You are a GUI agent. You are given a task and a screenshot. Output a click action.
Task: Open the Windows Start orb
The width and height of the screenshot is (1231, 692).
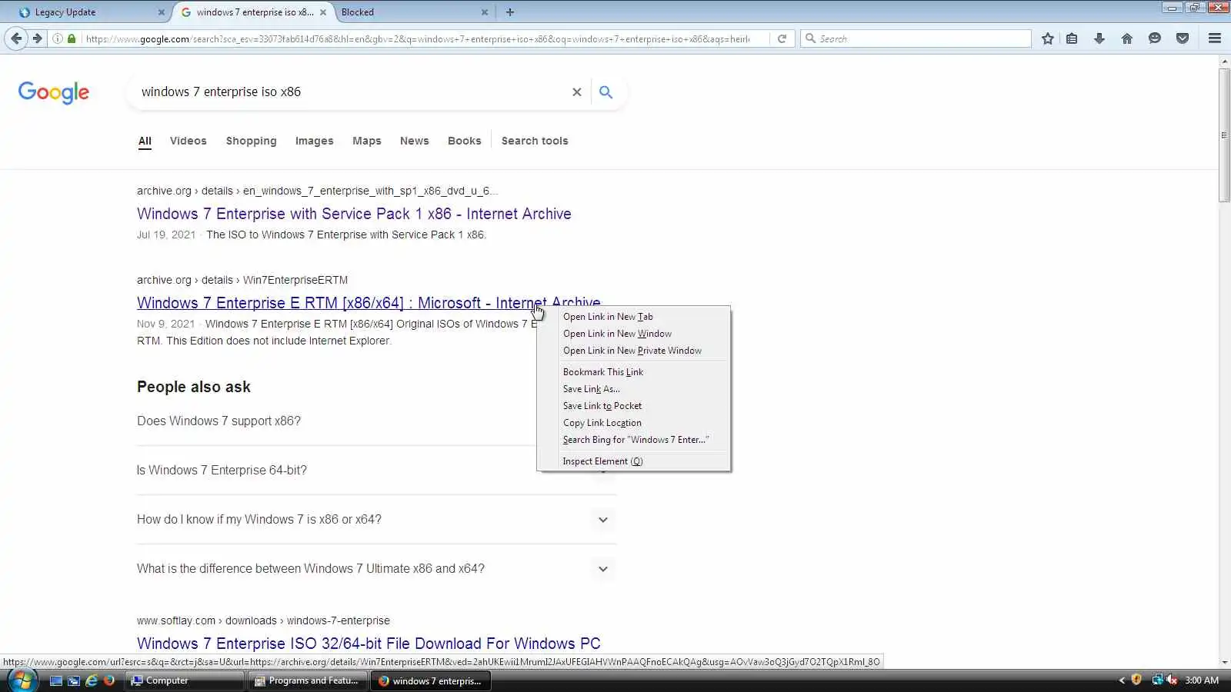click(21, 680)
